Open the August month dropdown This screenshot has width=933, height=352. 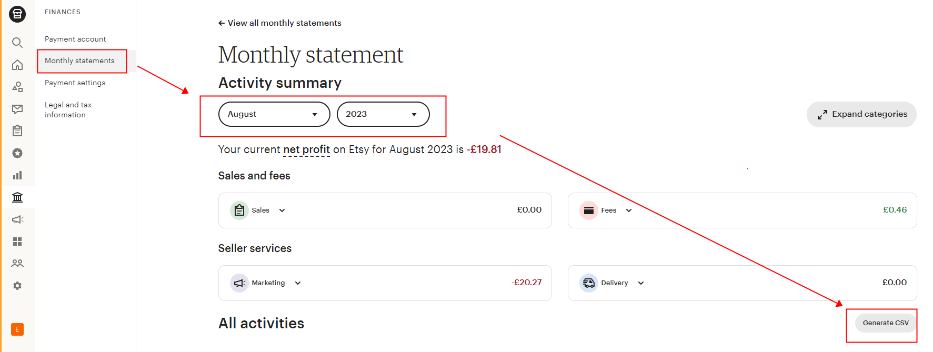tap(274, 114)
